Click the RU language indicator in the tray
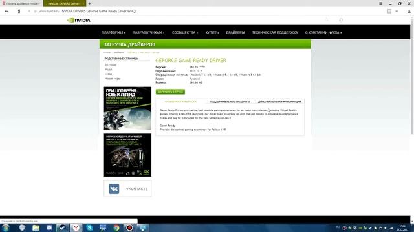The height and width of the screenshot is (232, 414). [x=338, y=227]
